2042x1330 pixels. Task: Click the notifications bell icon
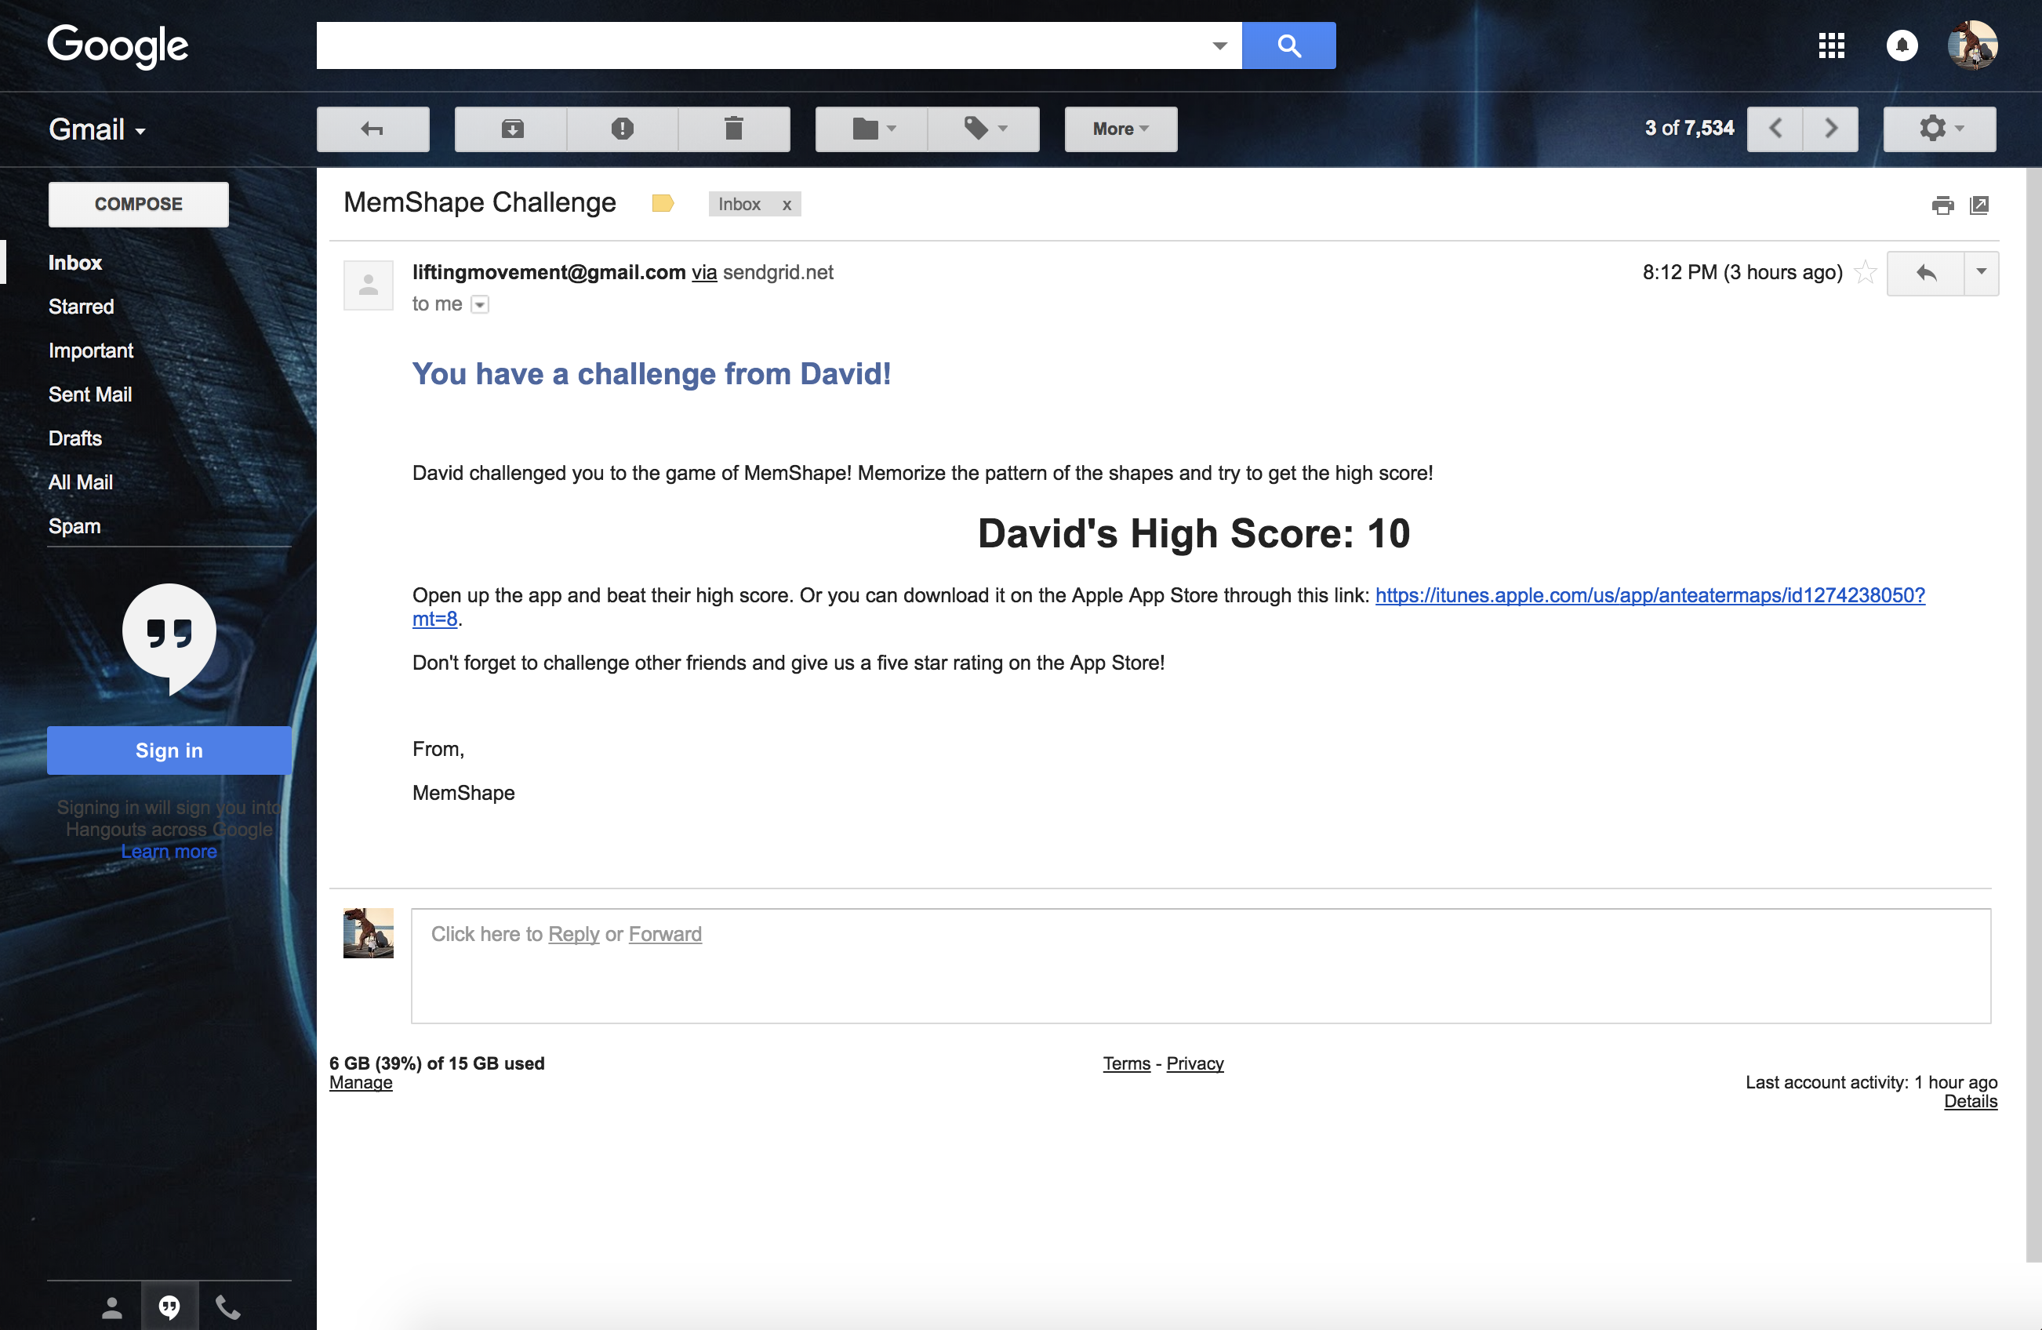pos(1902,45)
